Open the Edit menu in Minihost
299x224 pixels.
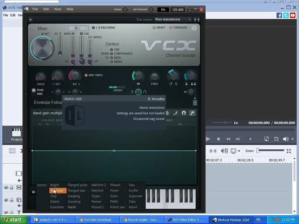pyautogui.click(x=46, y=9)
